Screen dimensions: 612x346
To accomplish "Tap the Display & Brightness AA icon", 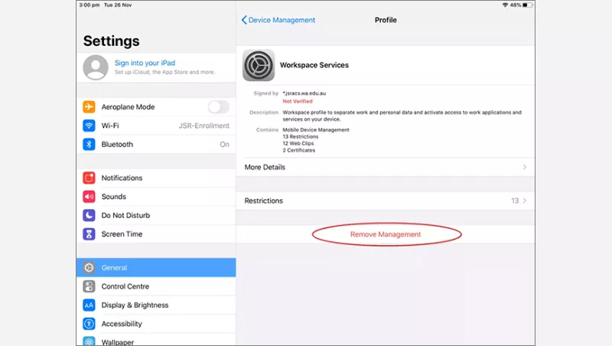I will point(89,305).
